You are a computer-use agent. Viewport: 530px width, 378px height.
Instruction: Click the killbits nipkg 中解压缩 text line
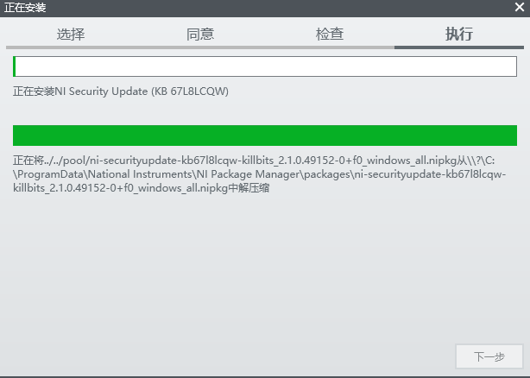142,188
